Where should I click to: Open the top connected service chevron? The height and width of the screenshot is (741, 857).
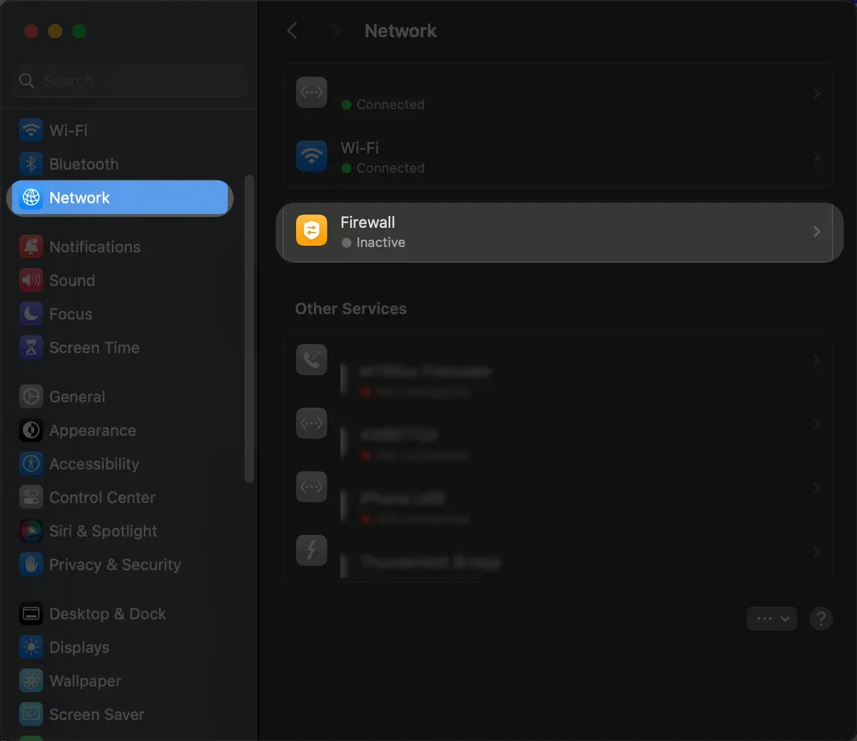(x=816, y=93)
